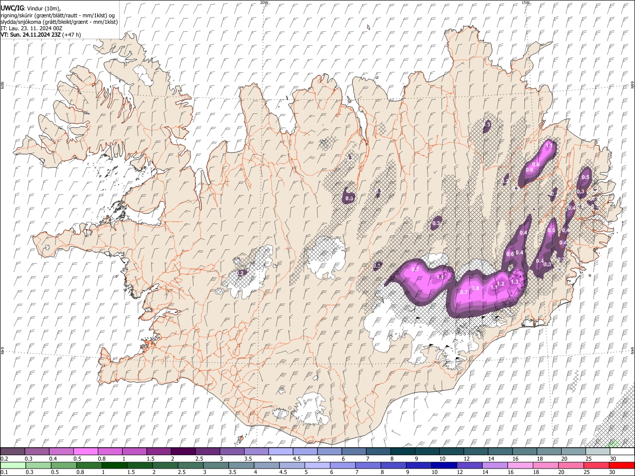Screen dimensions: 635x476
Task: Select the dark teal snow swatch labeled 8
Action: tap(402, 451)
